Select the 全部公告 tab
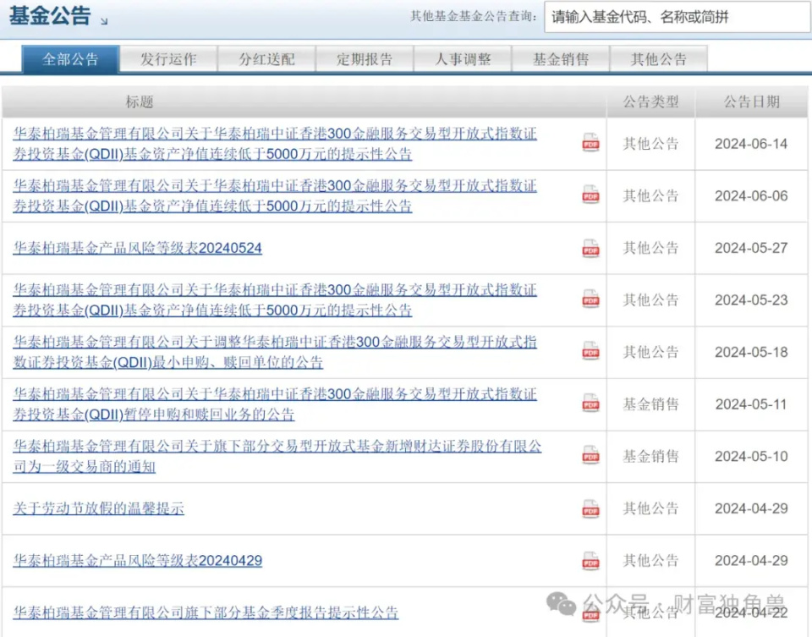The image size is (812, 637). point(70,59)
